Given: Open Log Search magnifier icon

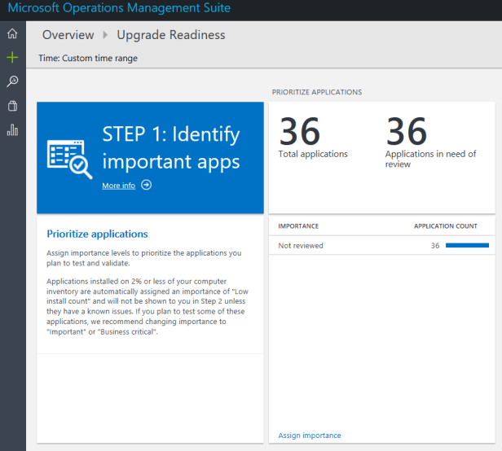Looking at the screenshot, I should point(12,81).
